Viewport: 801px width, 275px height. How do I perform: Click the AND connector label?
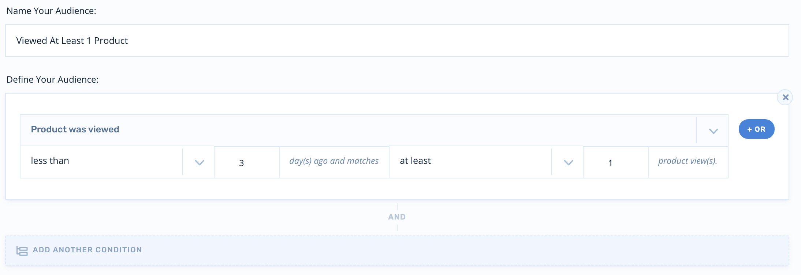(x=397, y=217)
